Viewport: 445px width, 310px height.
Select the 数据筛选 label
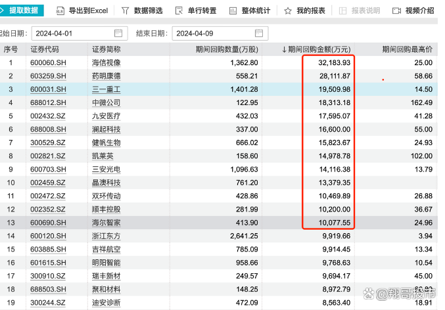[148, 11]
